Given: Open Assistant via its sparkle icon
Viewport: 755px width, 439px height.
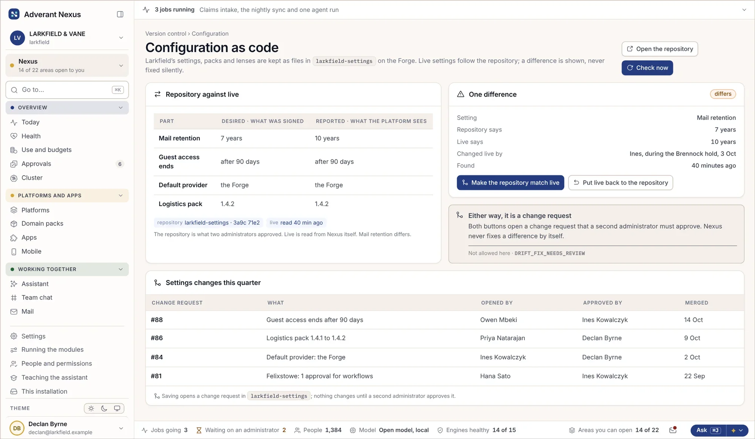Looking at the screenshot, I should pos(14,284).
